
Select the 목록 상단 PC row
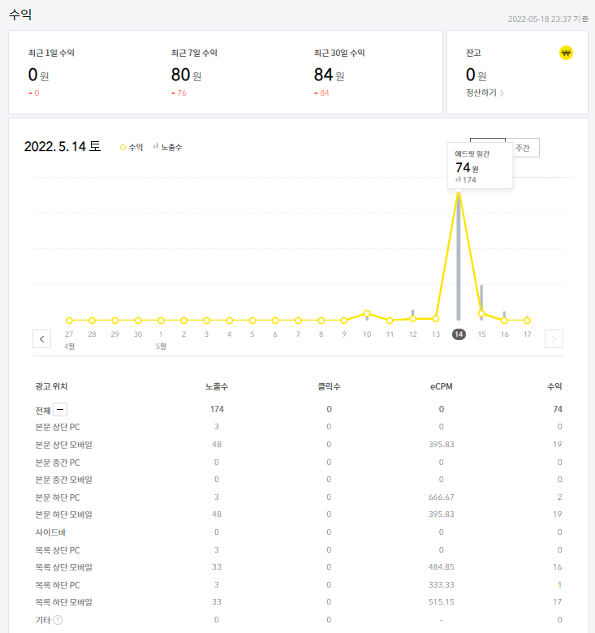298,550
